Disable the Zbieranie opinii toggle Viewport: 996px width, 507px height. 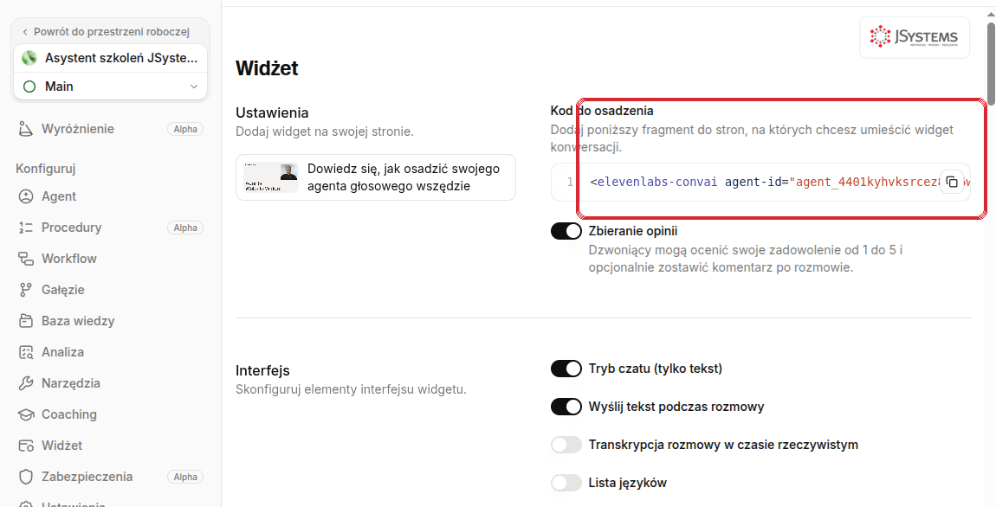(x=566, y=231)
